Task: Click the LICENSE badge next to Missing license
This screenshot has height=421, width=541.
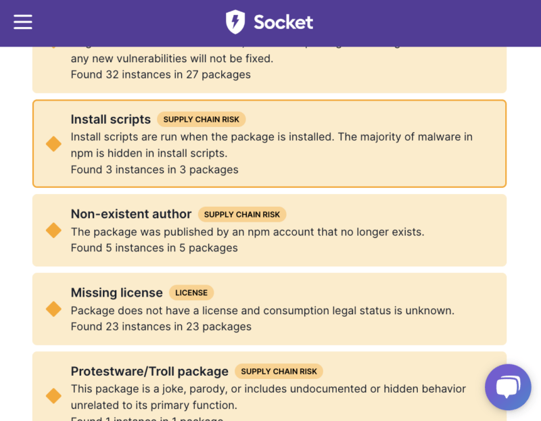Action: click(x=191, y=293)
